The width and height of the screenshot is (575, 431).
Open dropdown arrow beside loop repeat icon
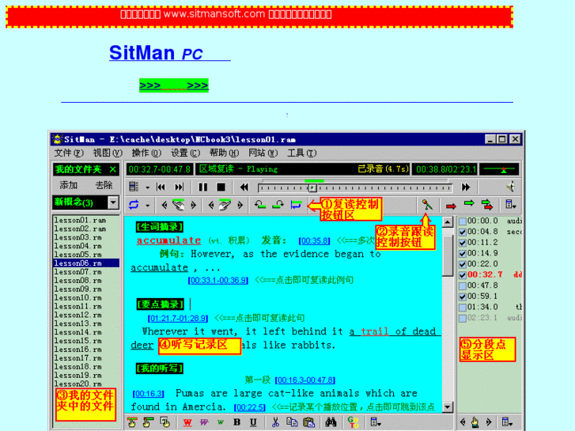147,205
